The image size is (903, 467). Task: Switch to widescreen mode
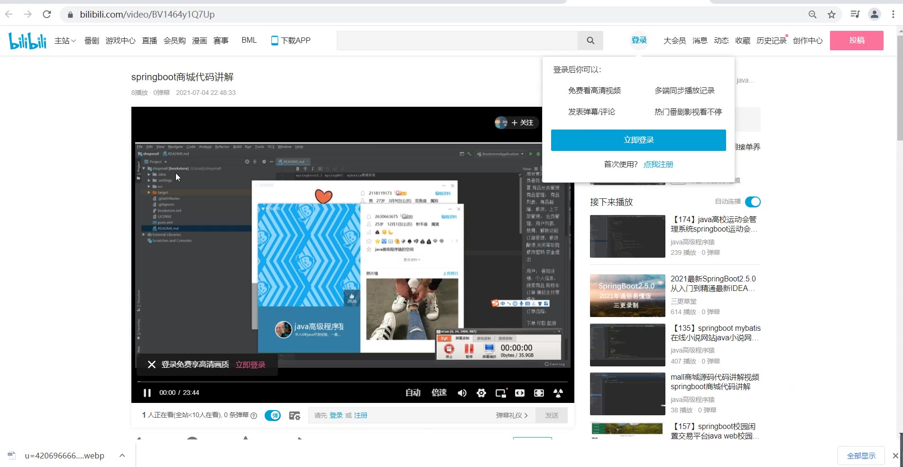pos(520,393)
